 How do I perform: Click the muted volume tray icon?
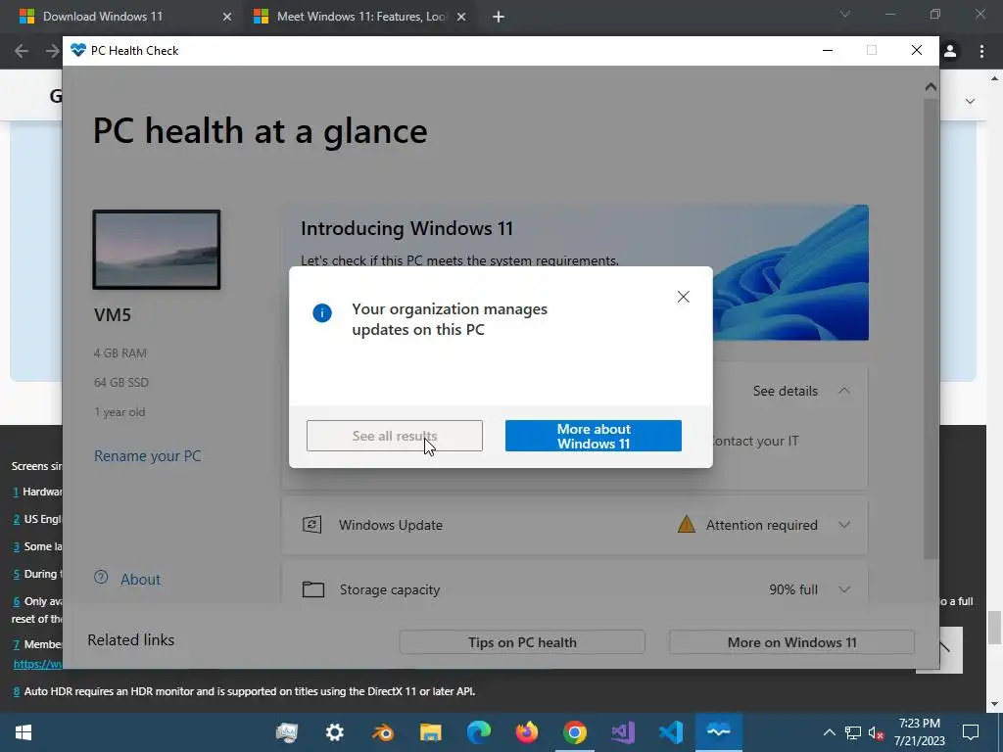click(x=877, y=732)
